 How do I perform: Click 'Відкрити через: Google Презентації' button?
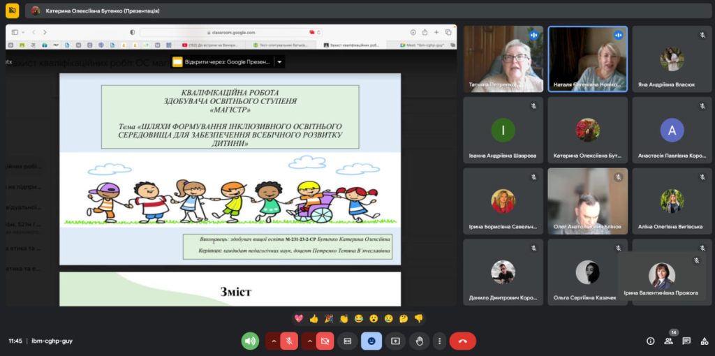tap(222, 61)
